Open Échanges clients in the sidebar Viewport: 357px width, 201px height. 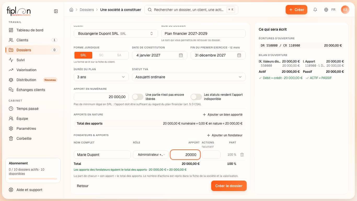[x=33, y=90]
